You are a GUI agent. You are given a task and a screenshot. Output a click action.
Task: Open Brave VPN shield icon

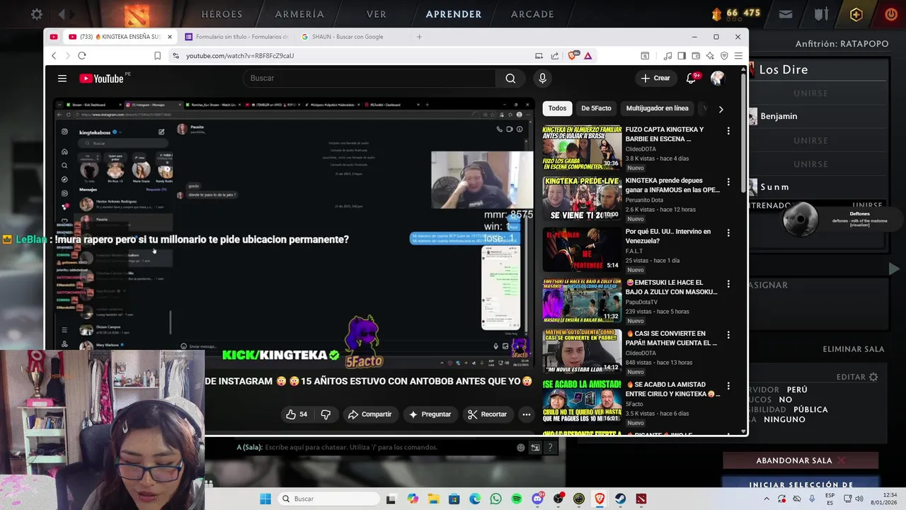(724, 55)
